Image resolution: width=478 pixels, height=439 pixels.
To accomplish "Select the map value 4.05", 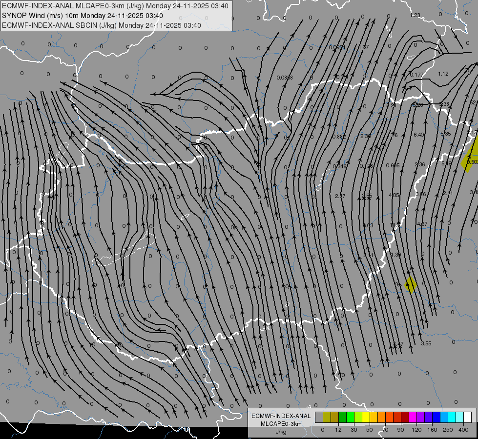I will (x=394, y=195).
